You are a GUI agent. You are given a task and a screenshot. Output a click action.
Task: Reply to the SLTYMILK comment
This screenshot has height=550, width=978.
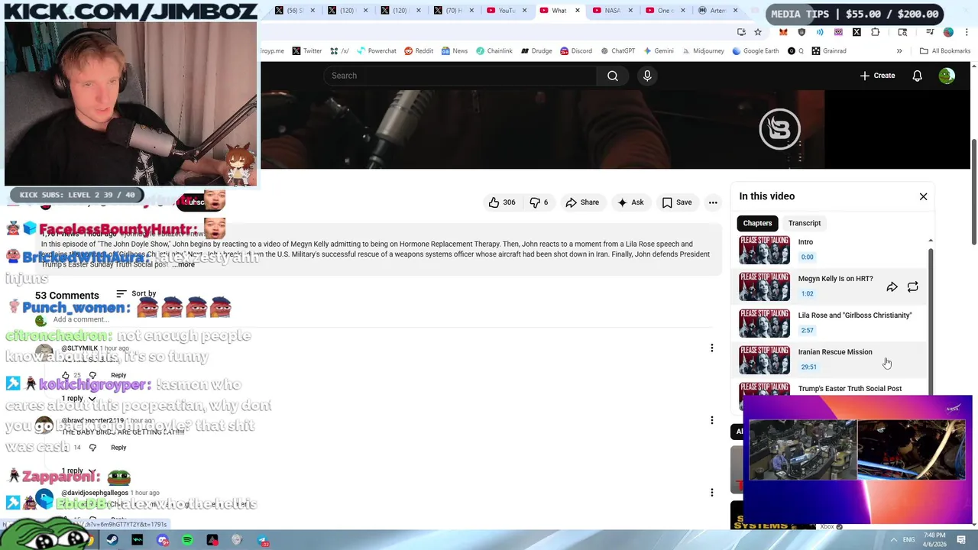(118, 375)
